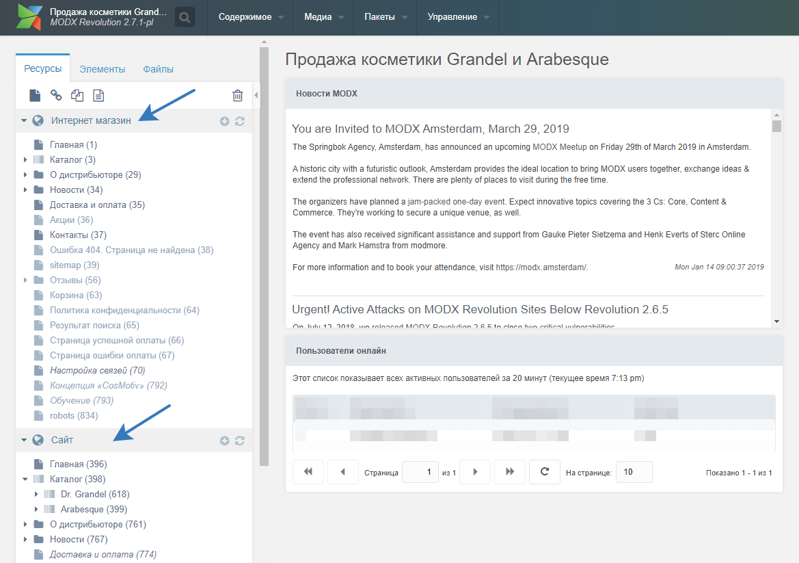Image resolution: width=799 pixels, height=563 pixels.
Task: Click folder icon of Отзывы (56)
Action: click(38, 280)
